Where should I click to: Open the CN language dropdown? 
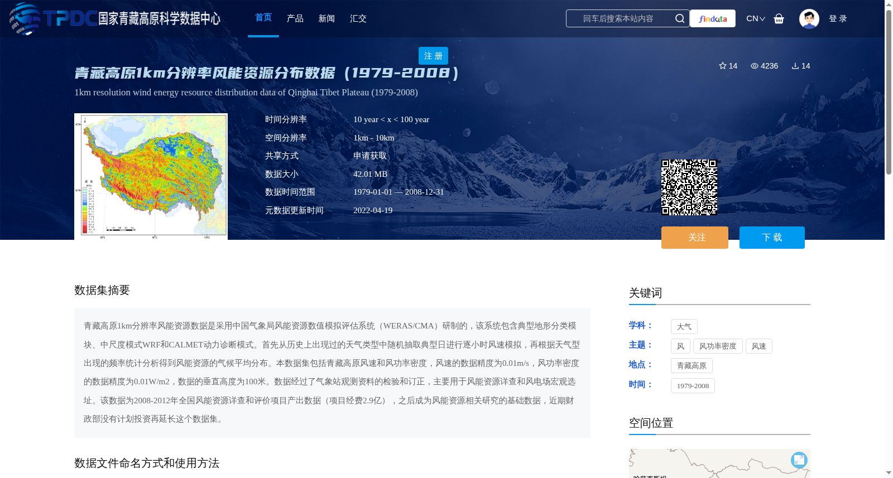pyautogui.click(x=756, y=18)
